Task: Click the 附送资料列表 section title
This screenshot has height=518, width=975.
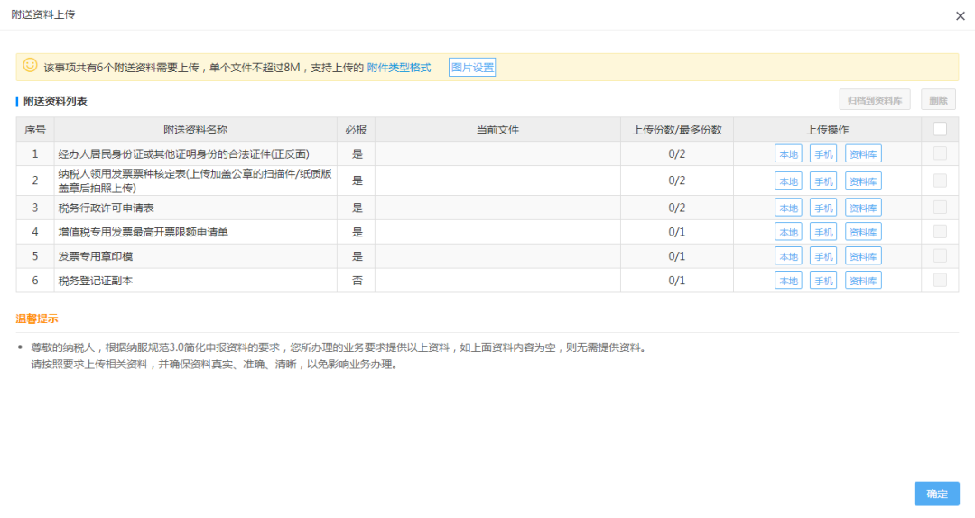Action: pyautogui.click(x=55, y=101)
